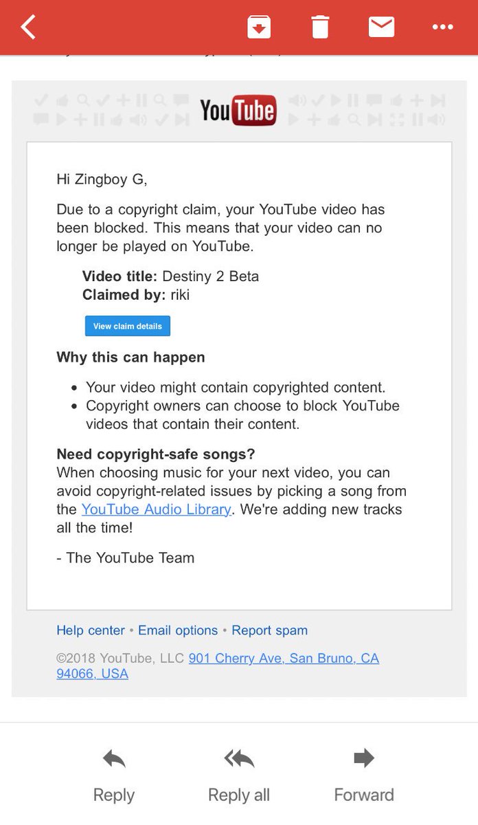Mark the email unread via the envelope icon
The image size is (478, 825).
[x=381, y=27]
